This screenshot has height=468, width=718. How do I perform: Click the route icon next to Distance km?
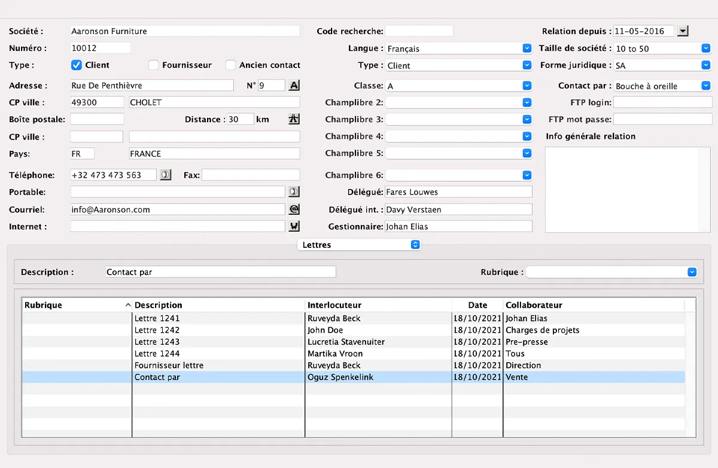point(294,119)
